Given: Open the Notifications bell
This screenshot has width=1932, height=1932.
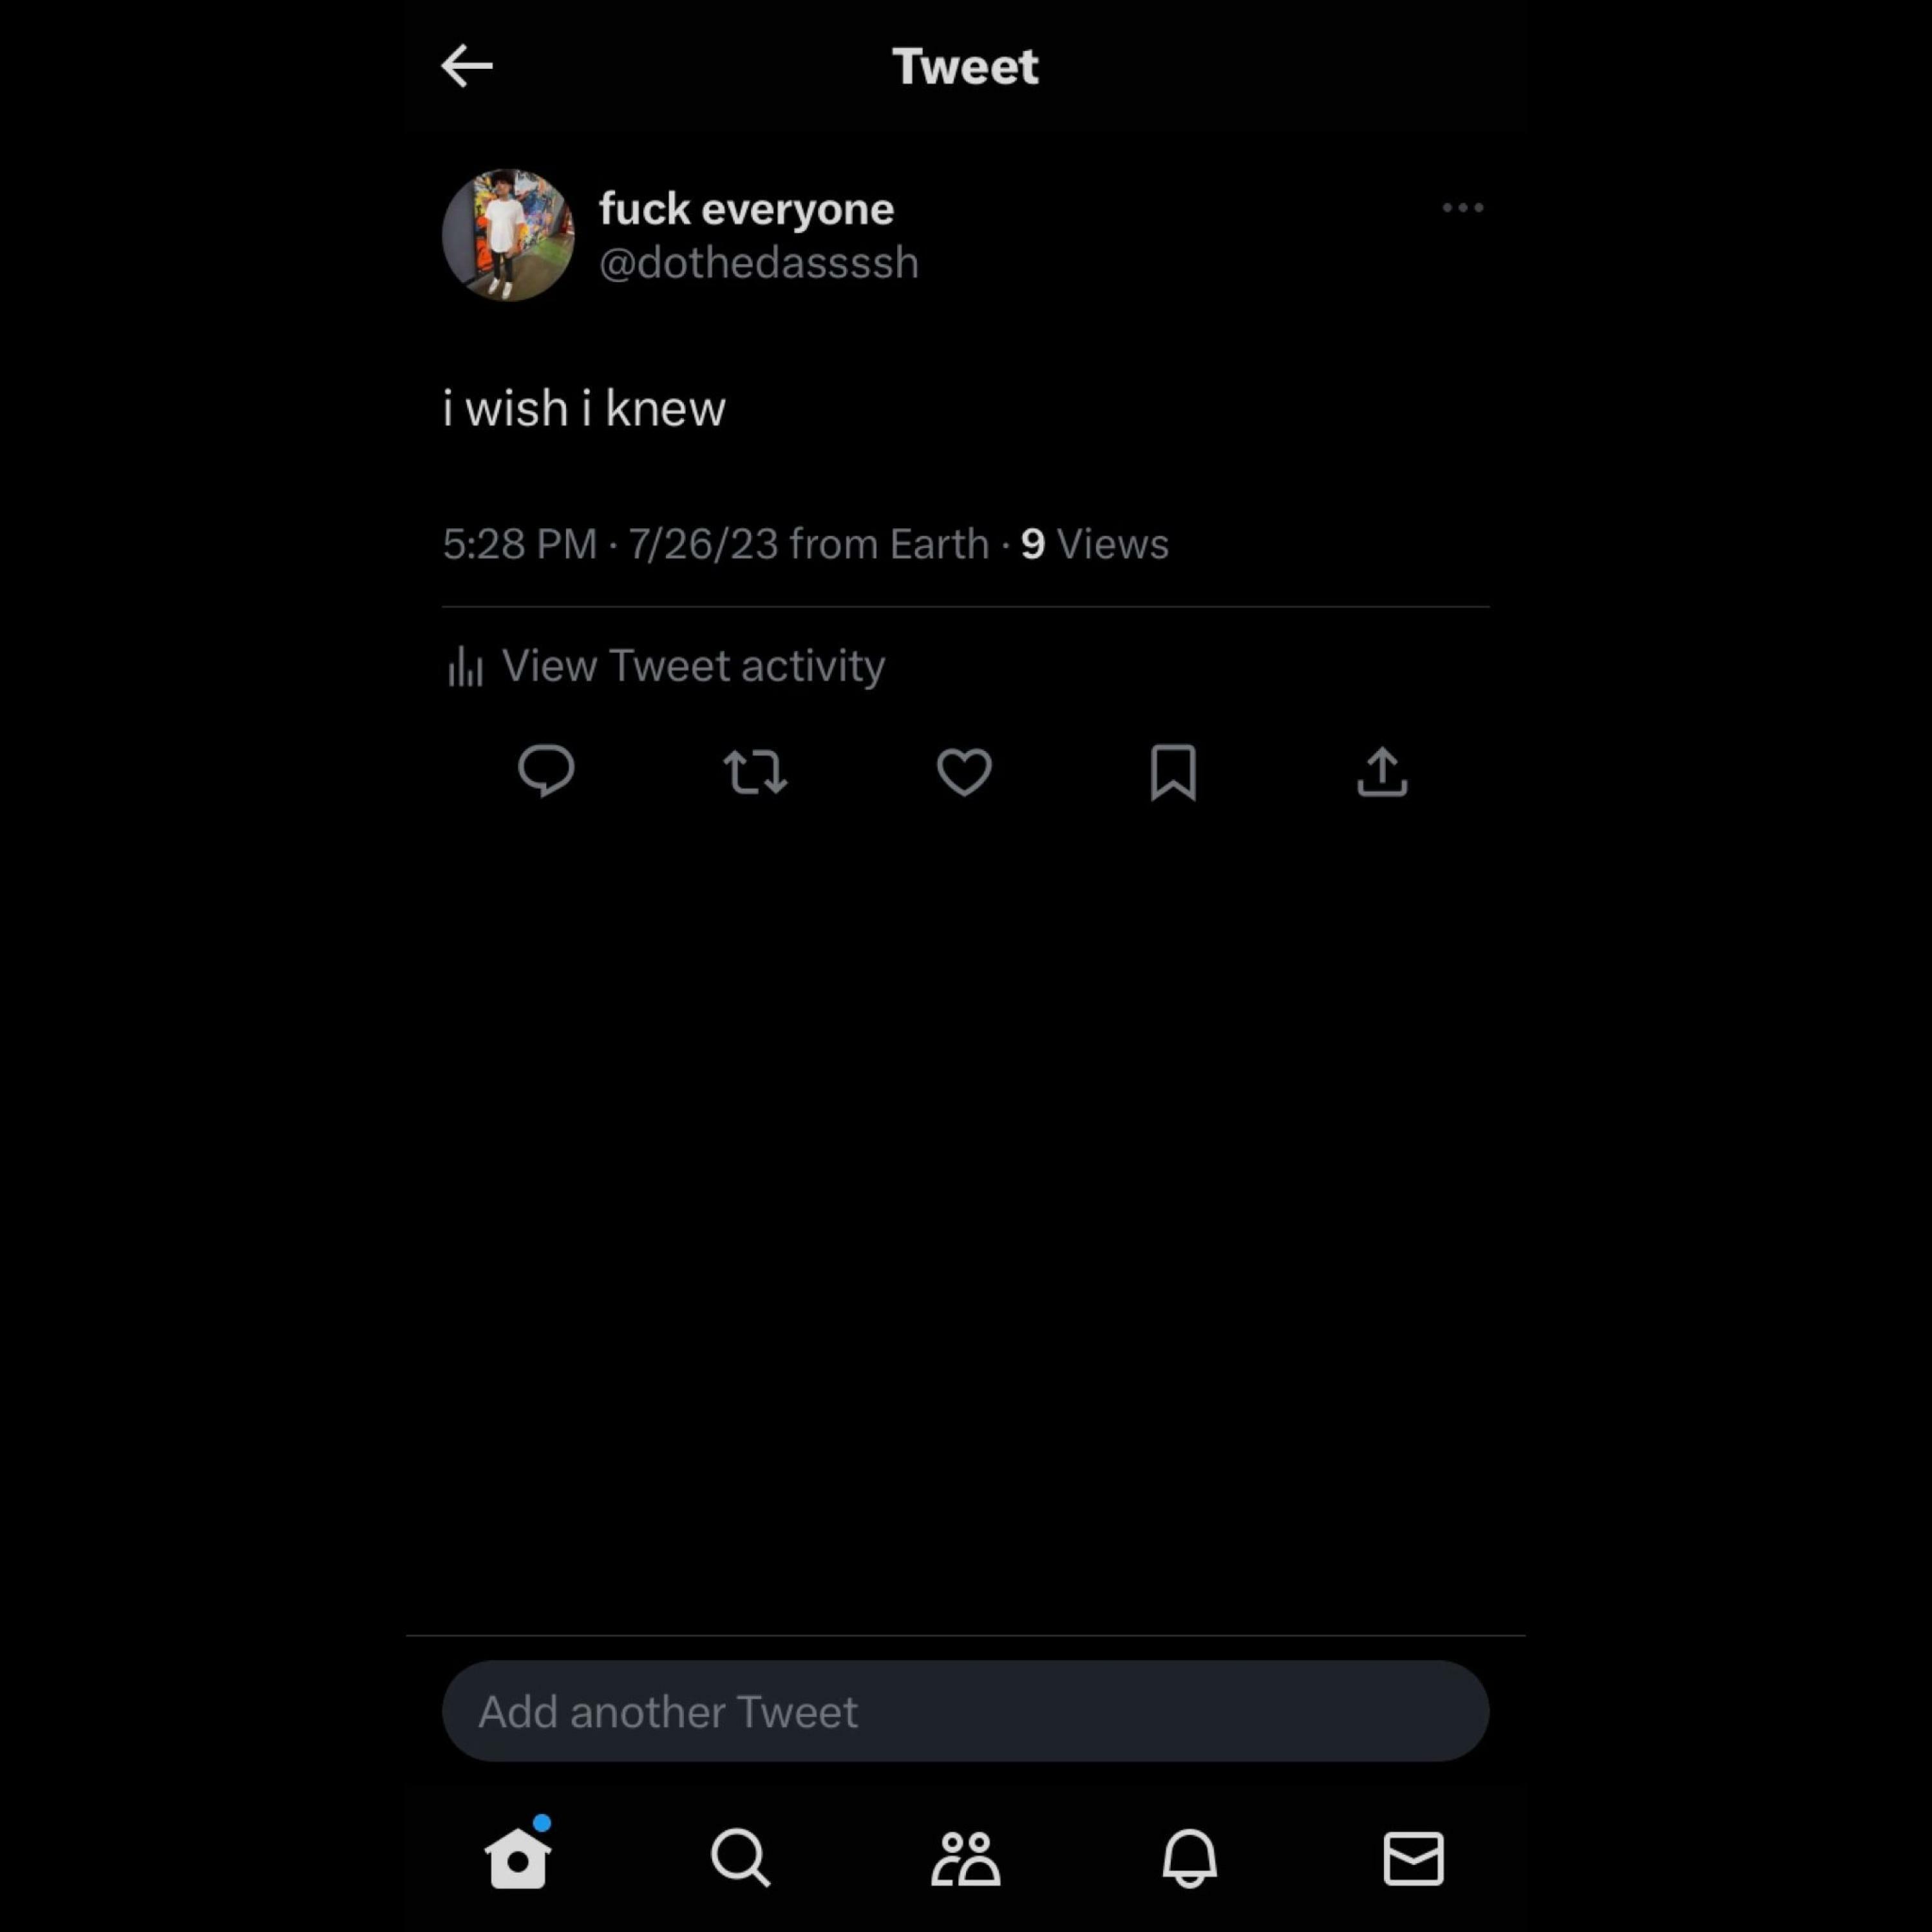Looking at the screenshot, I should [1190, 1858].
